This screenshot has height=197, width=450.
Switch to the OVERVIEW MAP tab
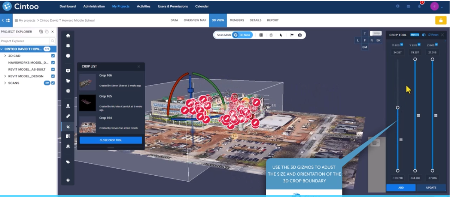195,21
